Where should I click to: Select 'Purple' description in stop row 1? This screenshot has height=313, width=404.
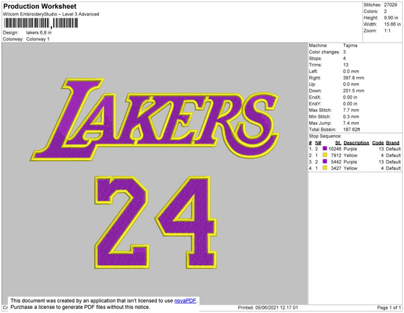pos(350,149)
